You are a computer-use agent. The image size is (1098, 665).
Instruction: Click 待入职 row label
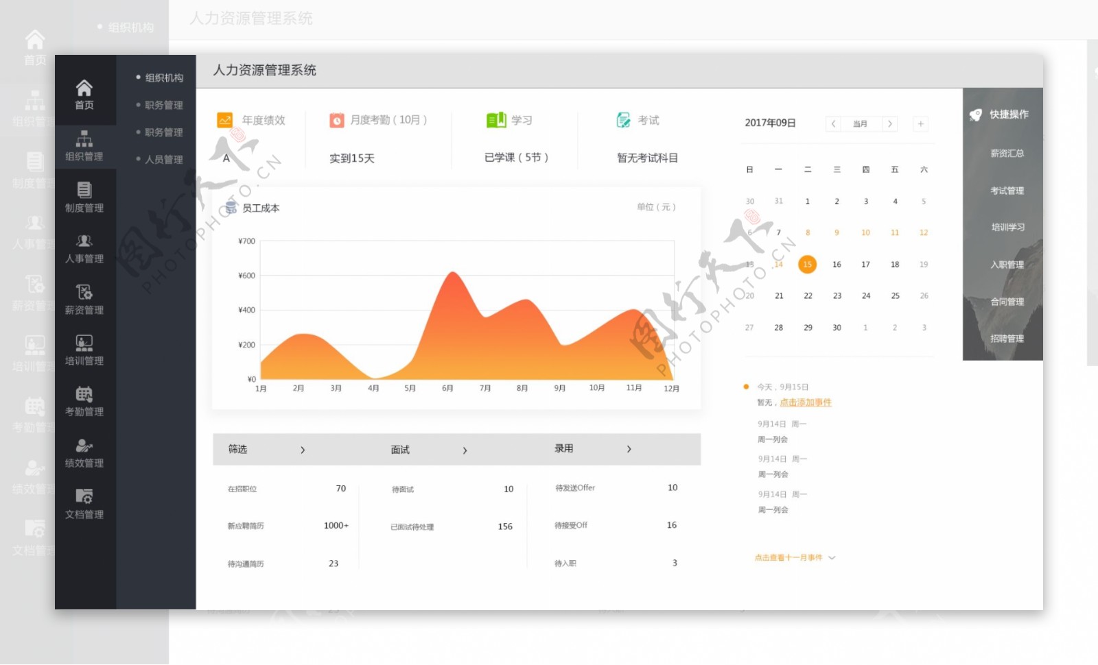pyautogui.click(x=565, y=564)
